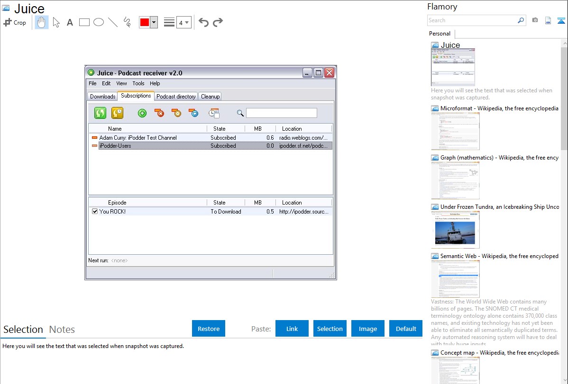Image resolution: width=568 pixels, height=384 pixels.
Task: Select the Personal tab in Flamory
Action: point(440,33)
